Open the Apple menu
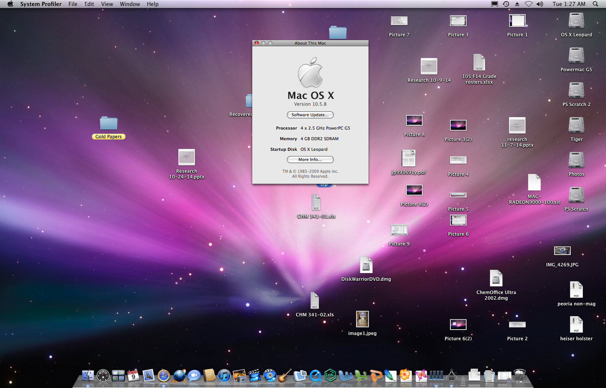Screen dimensions: 606x388 pyautogui.click(x=10, y=4)
